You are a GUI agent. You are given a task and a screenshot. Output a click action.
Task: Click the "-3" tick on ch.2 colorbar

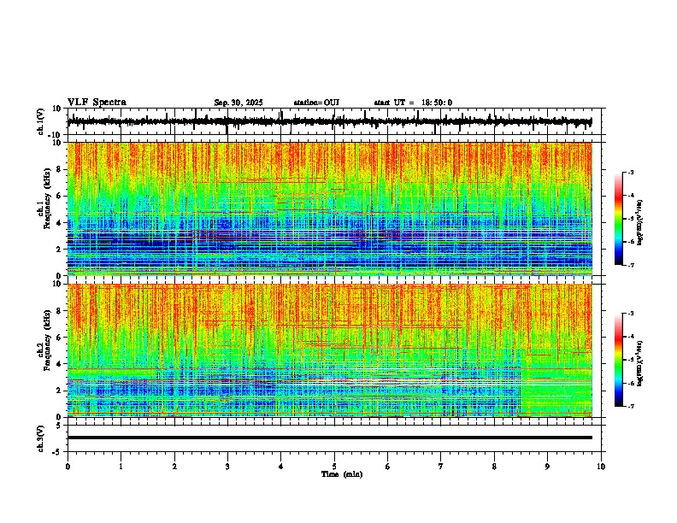pos(631,314)
